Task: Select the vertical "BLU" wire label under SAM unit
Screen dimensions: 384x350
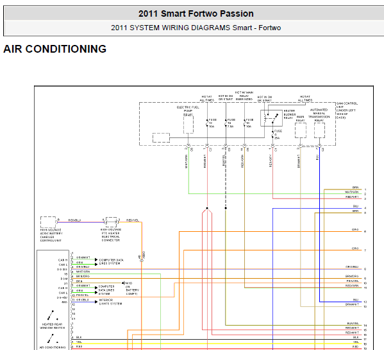Action: pos(317,157)
